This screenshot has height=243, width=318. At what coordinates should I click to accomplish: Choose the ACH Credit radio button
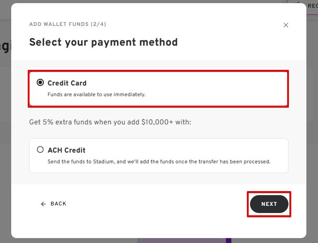(40, 150)
